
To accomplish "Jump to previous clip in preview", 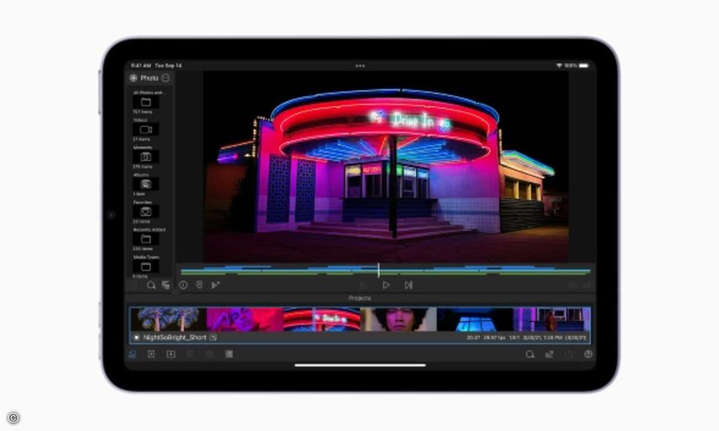I will 363,286.
